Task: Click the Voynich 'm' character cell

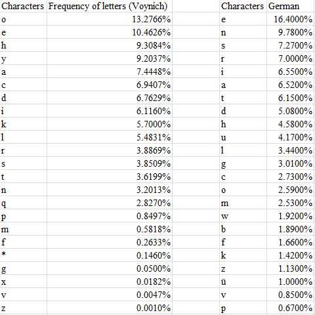Action: click(23, 229)
